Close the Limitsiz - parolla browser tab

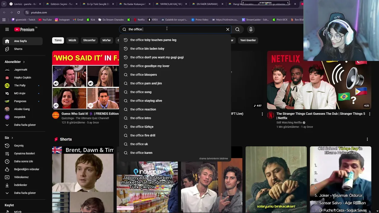(40, 4)
